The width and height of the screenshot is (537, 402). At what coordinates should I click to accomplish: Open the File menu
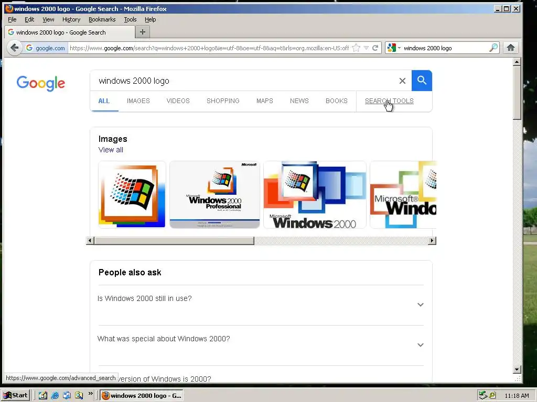coord(12,19)
